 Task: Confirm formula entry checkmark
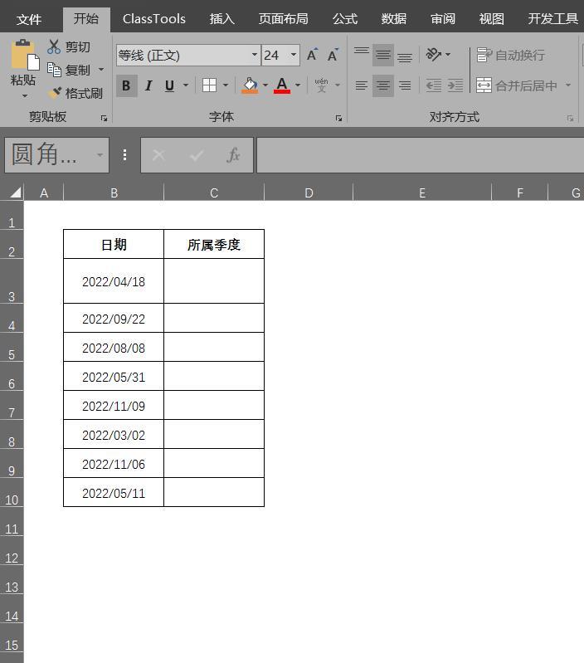[197, 155]
